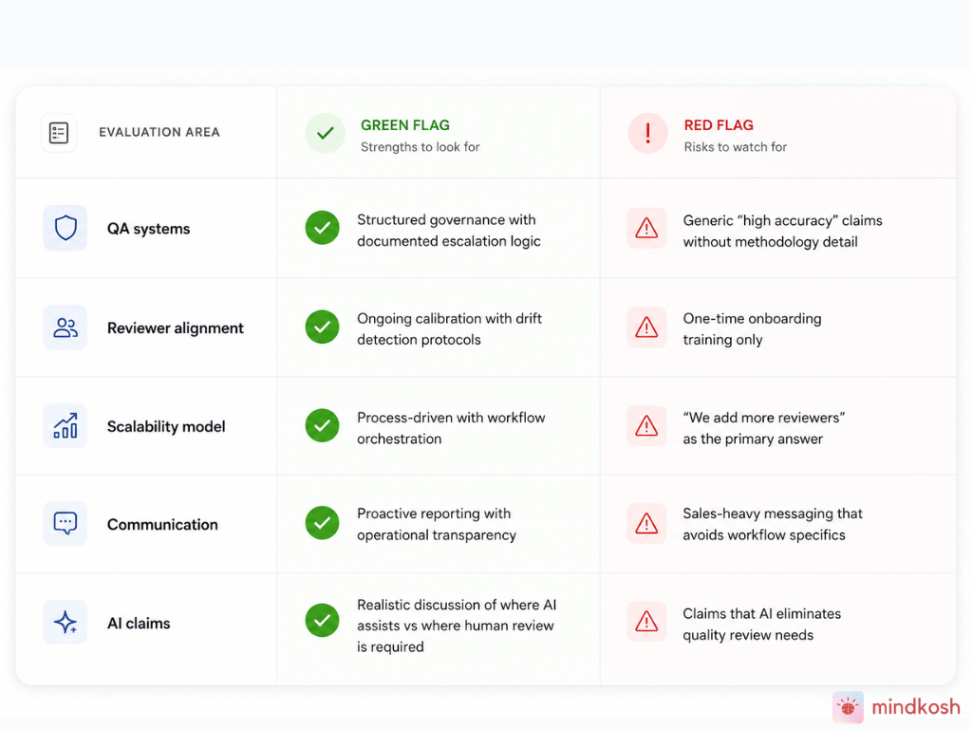Click the Green Flag header checkmark icon

(x=325, y=133)
